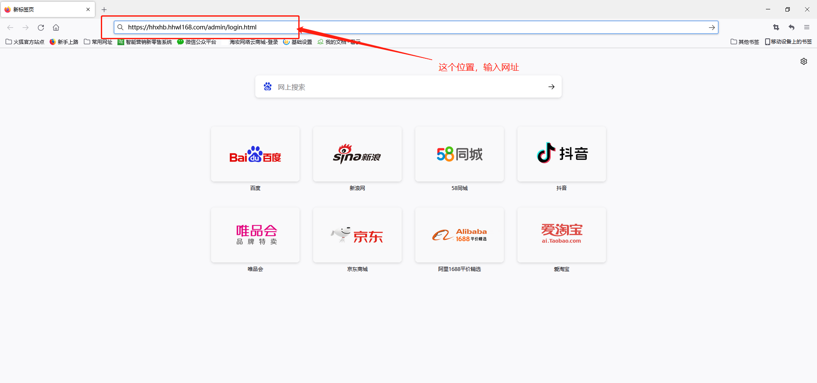Click the back navigation arrow

[10, 27]
